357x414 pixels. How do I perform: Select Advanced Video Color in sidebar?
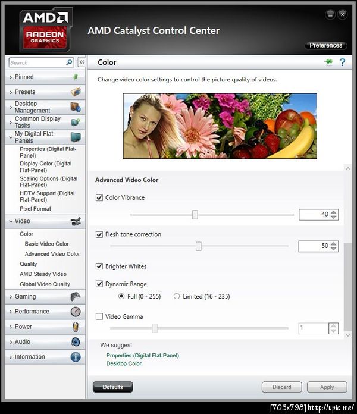click(x=52, y=254)
